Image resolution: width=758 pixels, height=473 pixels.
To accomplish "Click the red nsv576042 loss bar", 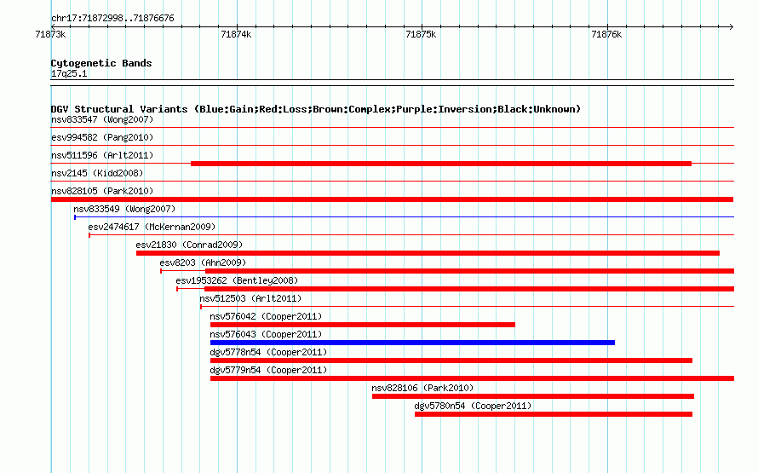I will tap(363, 325).
